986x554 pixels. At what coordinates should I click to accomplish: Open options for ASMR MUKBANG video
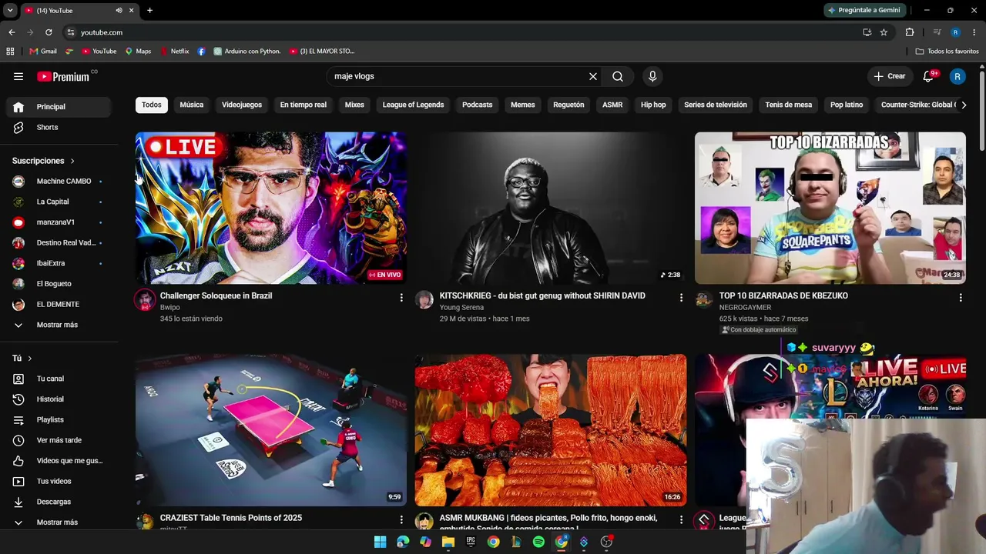pyautogui.click(x=681, y=519)
